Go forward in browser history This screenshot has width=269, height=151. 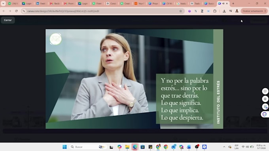(x=10, y=11)
